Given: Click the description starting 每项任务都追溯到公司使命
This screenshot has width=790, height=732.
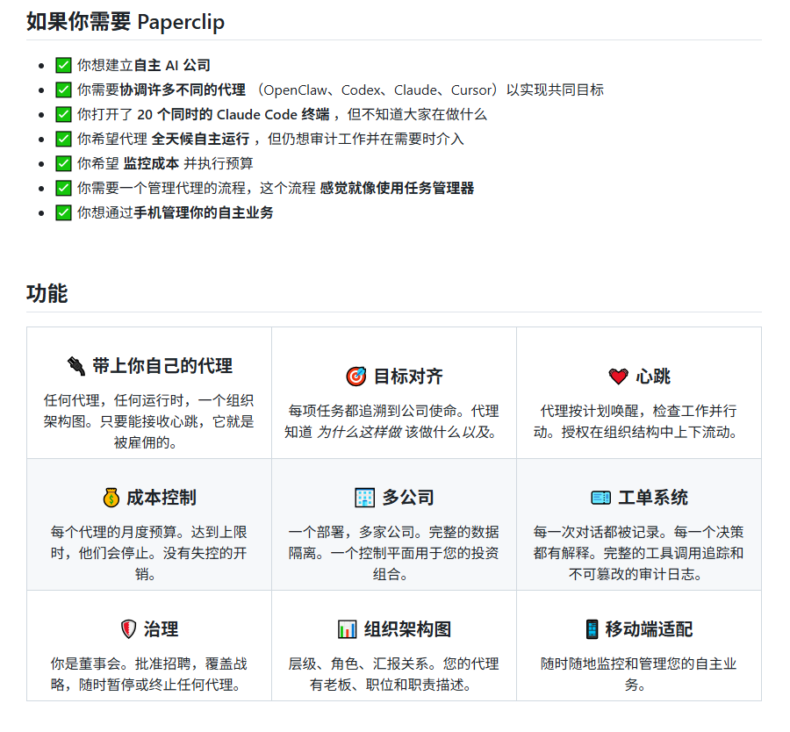Looking at the screenshot, I should click(393, 421).
